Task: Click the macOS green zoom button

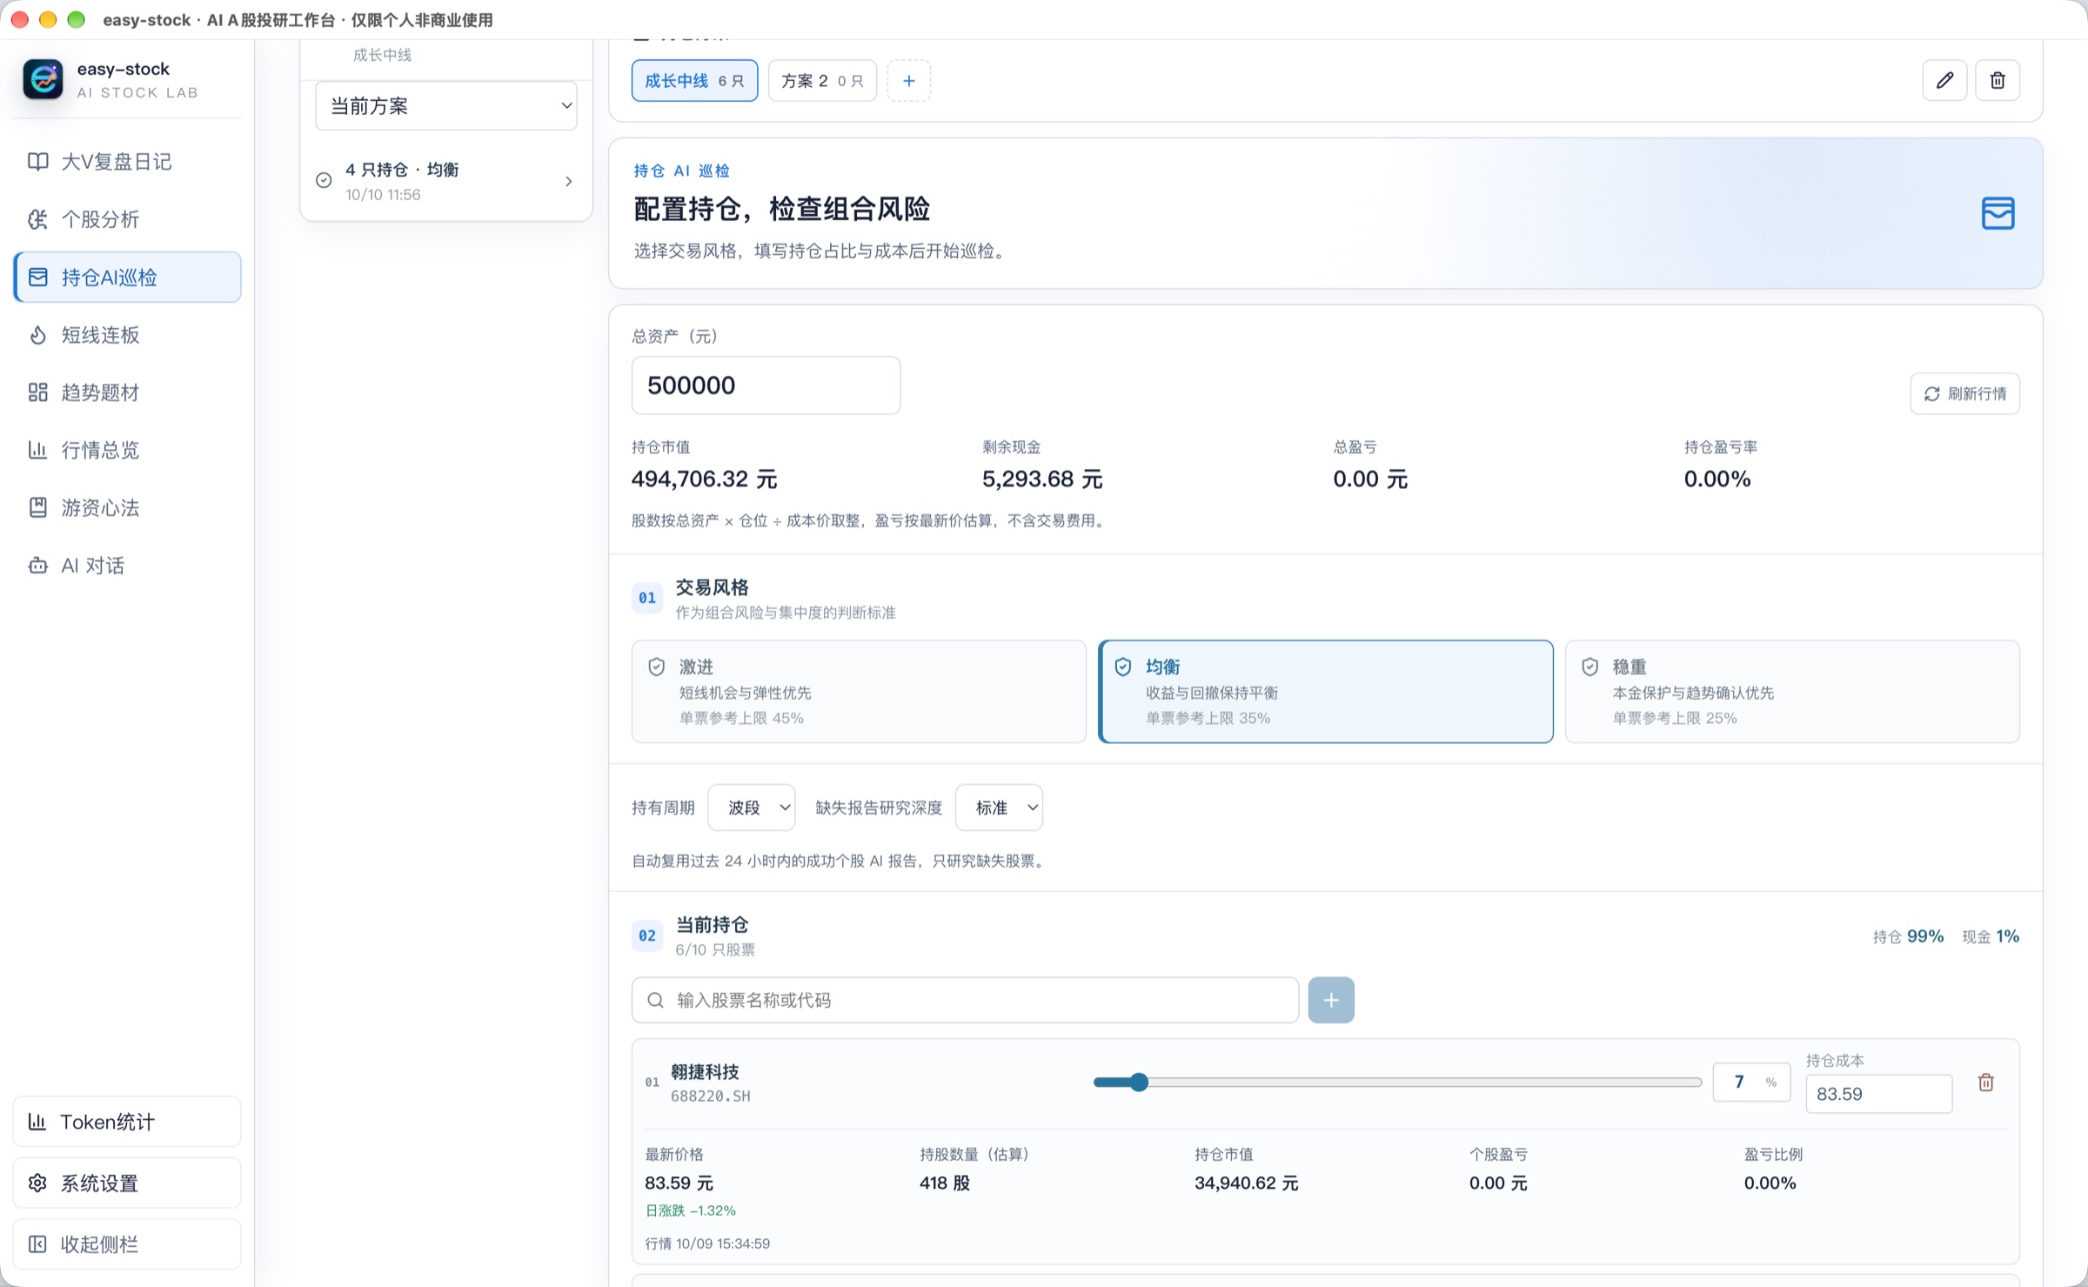Action: [x=77, y=19]
